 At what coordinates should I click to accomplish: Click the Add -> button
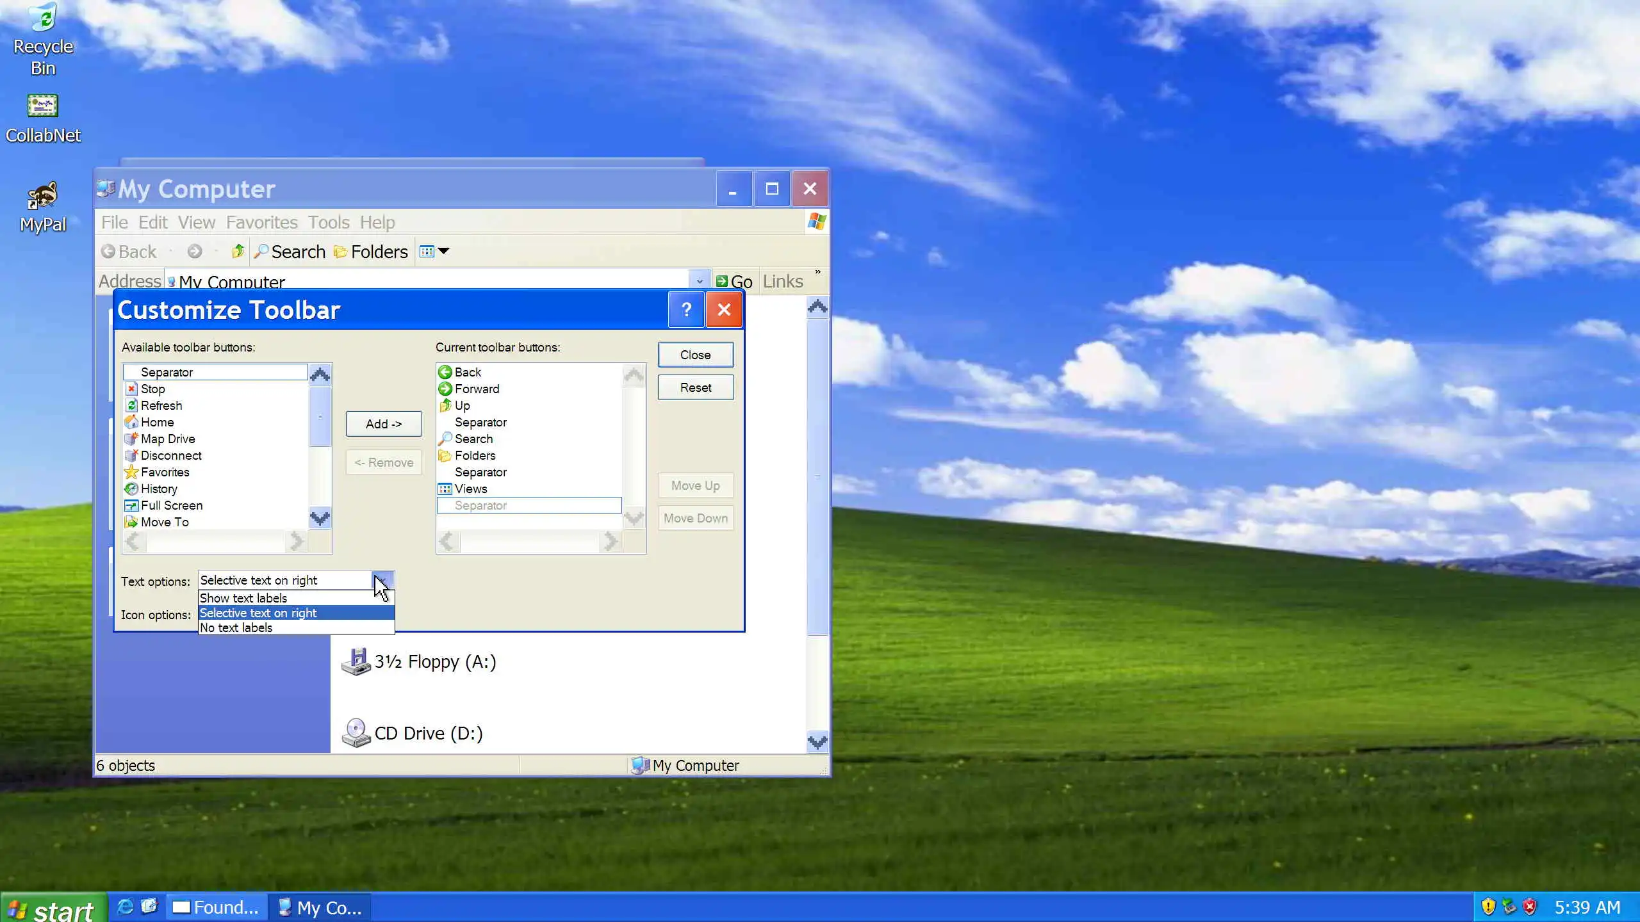pyautogui.click(x=383, y=424)
